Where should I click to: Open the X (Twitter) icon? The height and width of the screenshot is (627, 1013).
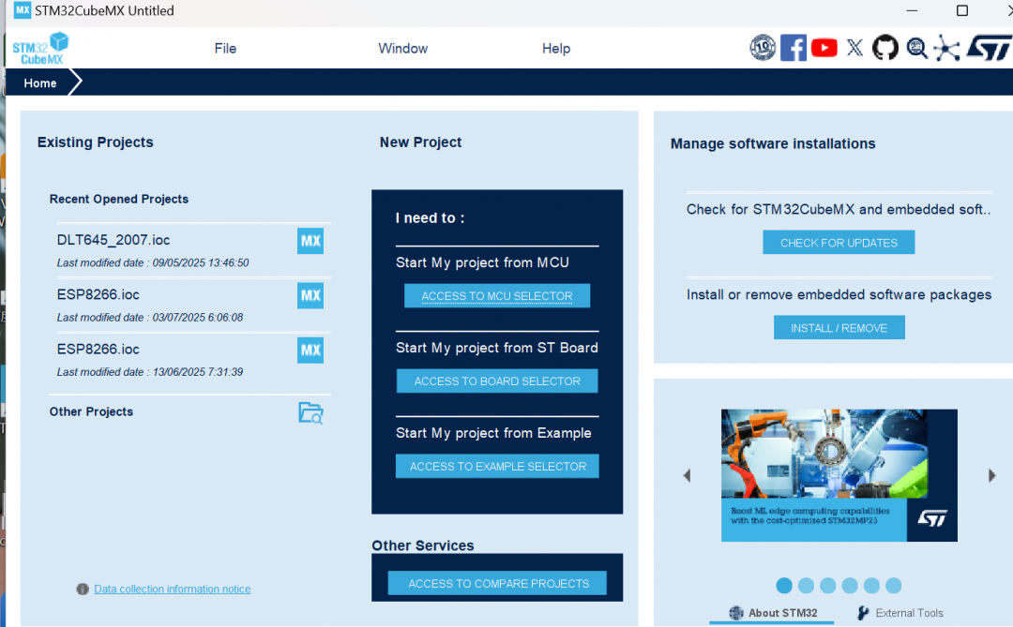tap(854, 48)
